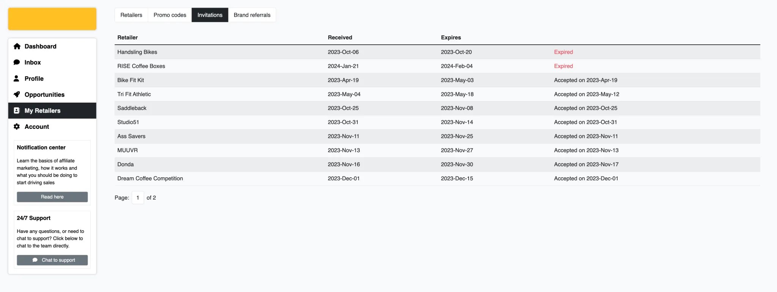Screen dimensions: 777x292
Task: Select the Bike Fit Kit retailer
Action: coord(131,80)
